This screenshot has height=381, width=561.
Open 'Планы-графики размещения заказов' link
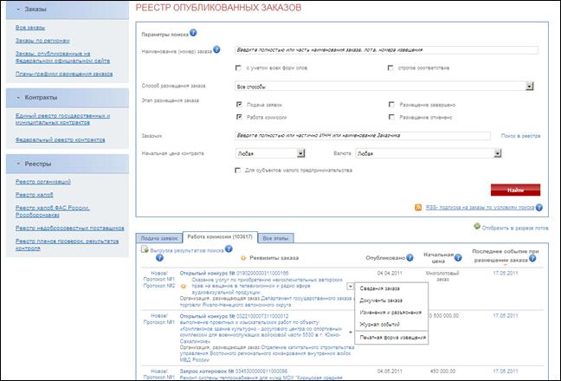[x=64, y=74]
